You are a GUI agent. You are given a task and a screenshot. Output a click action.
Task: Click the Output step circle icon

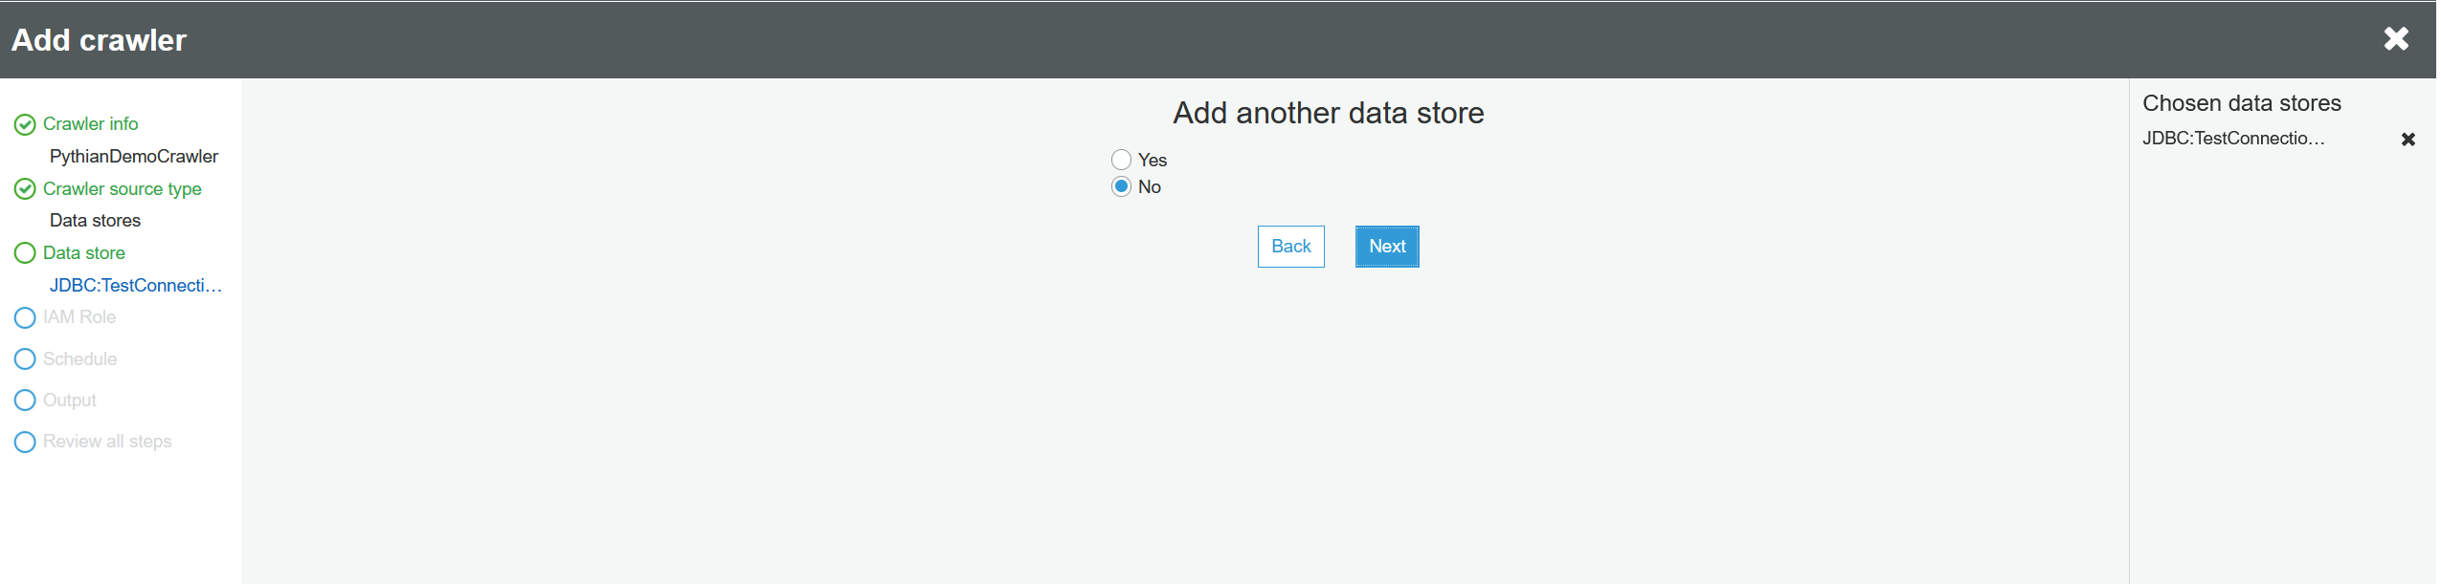(x=25, y=401)
